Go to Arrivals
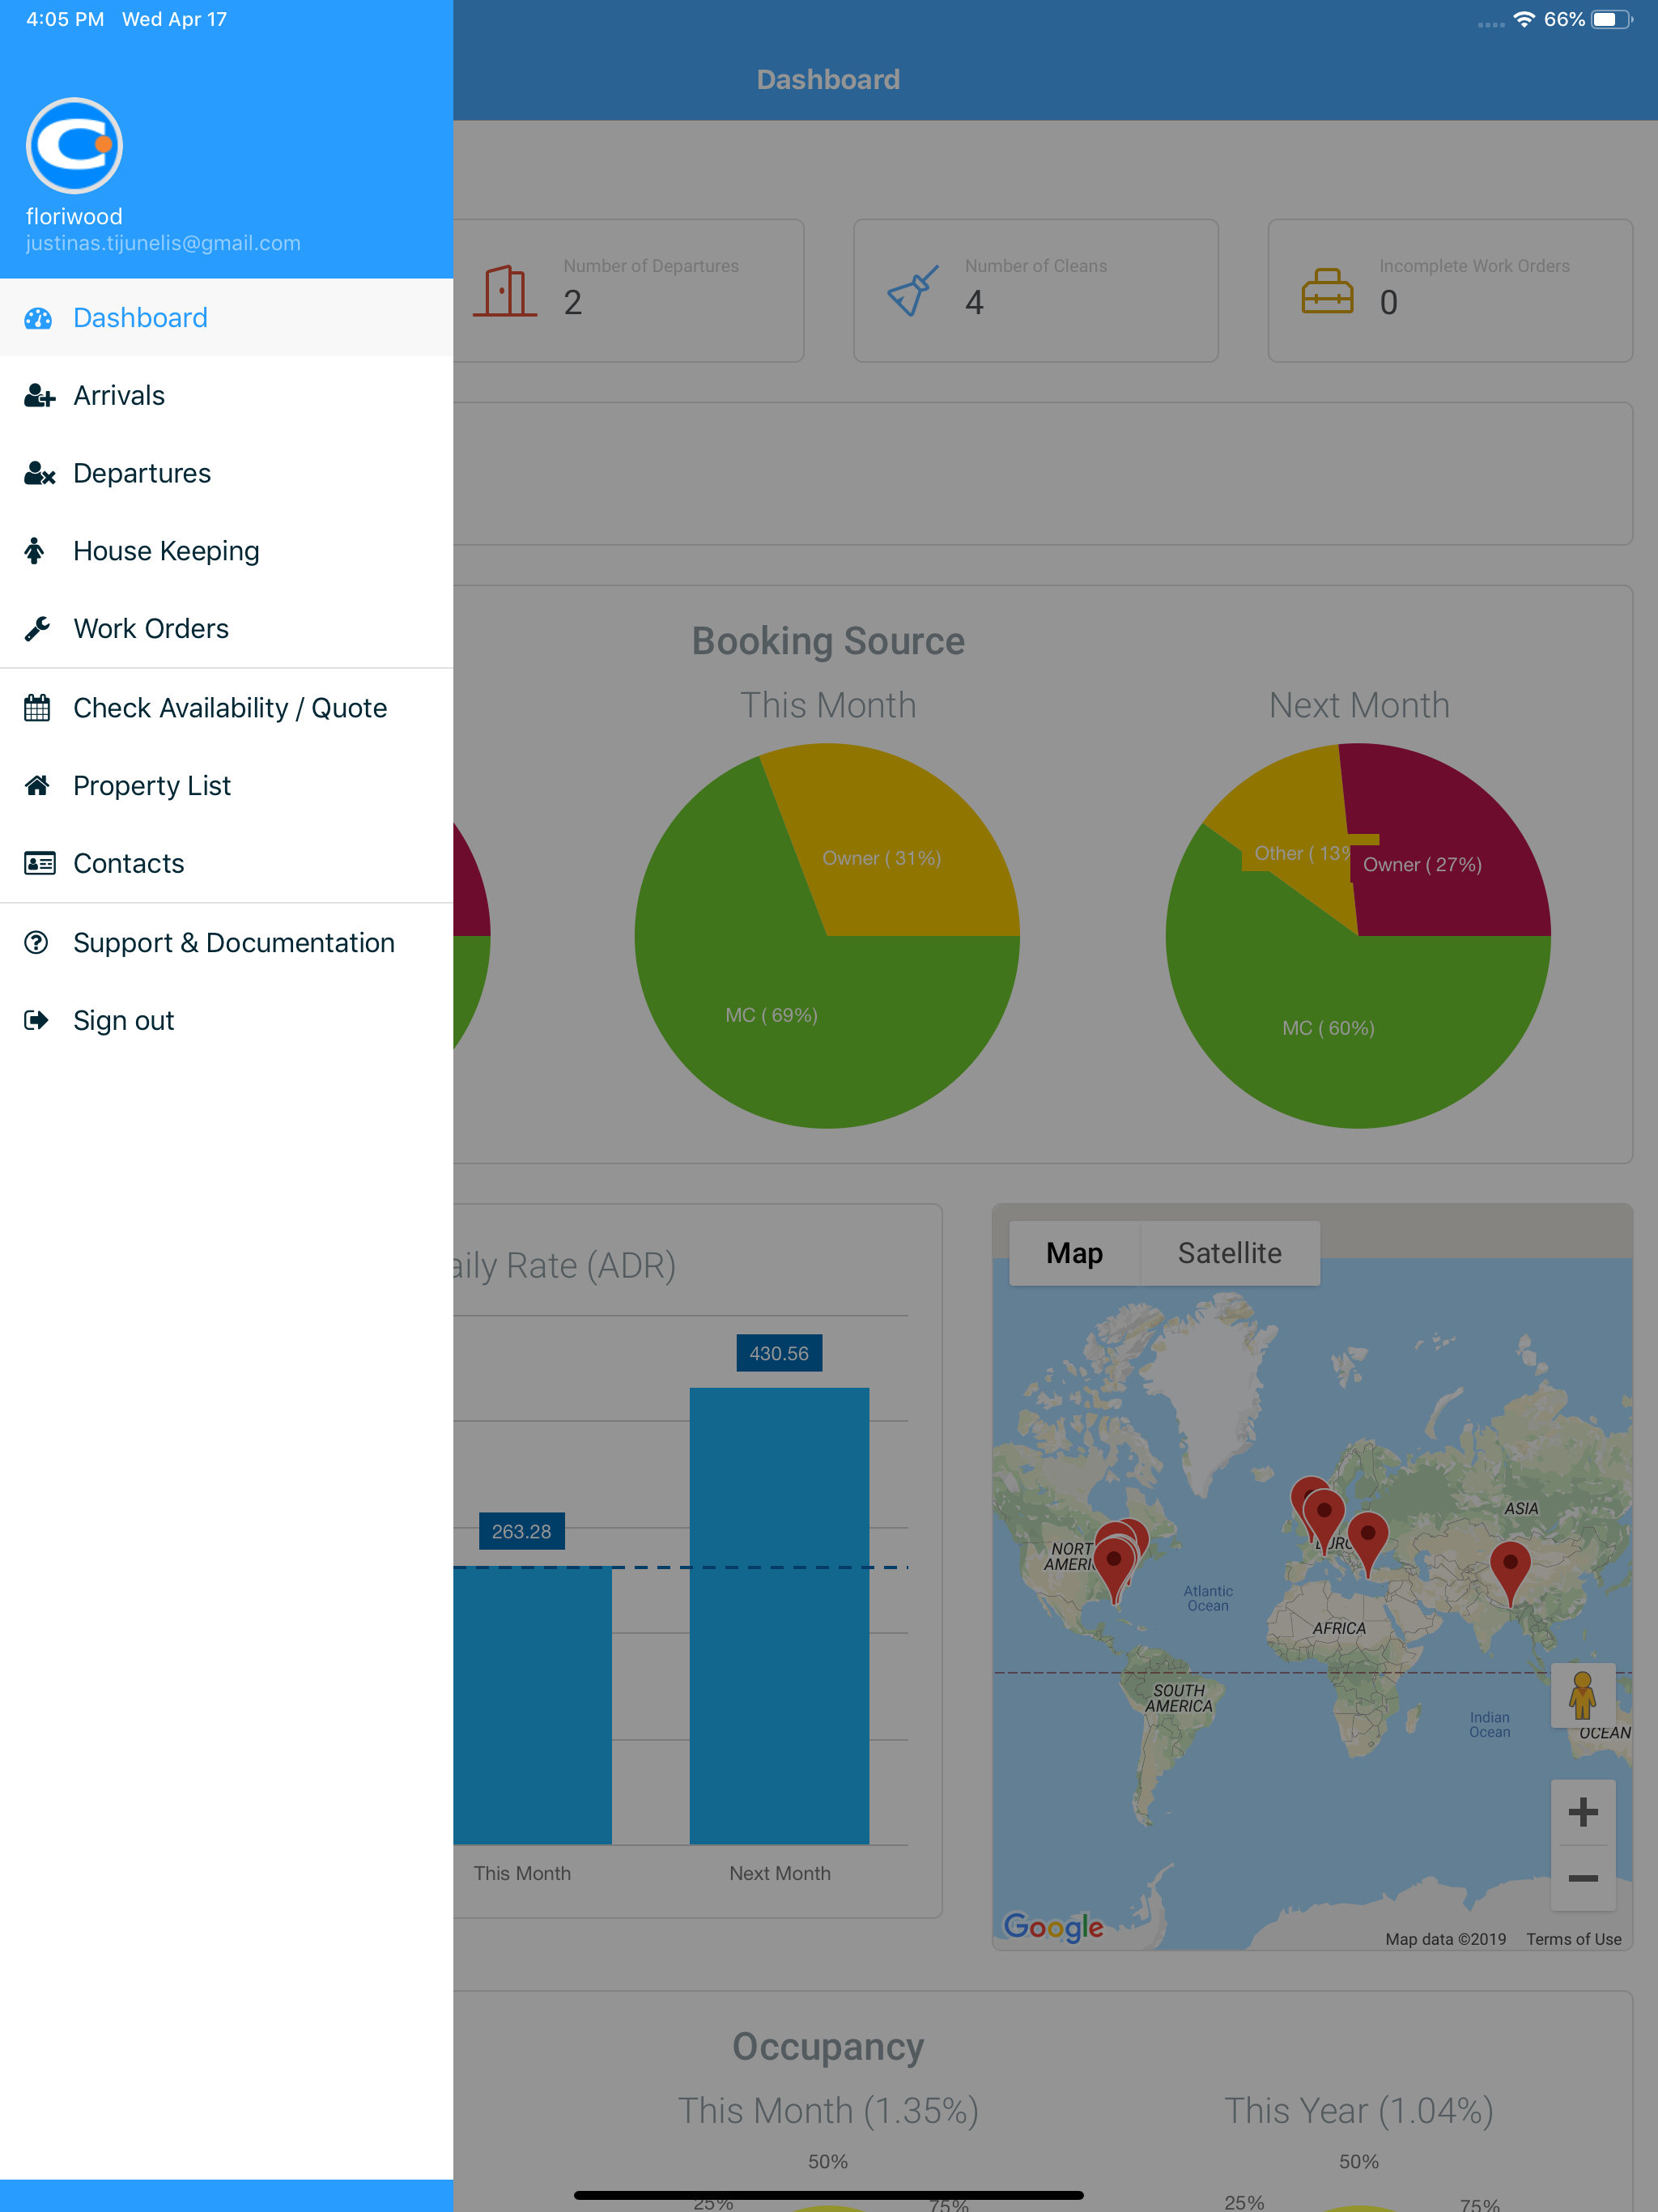The image size is (1658, 2212). (x=226, y=396)
